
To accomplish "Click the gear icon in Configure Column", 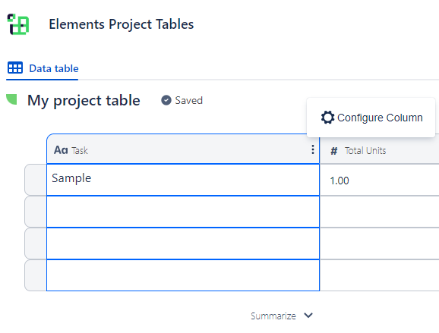I will point(327,118).
